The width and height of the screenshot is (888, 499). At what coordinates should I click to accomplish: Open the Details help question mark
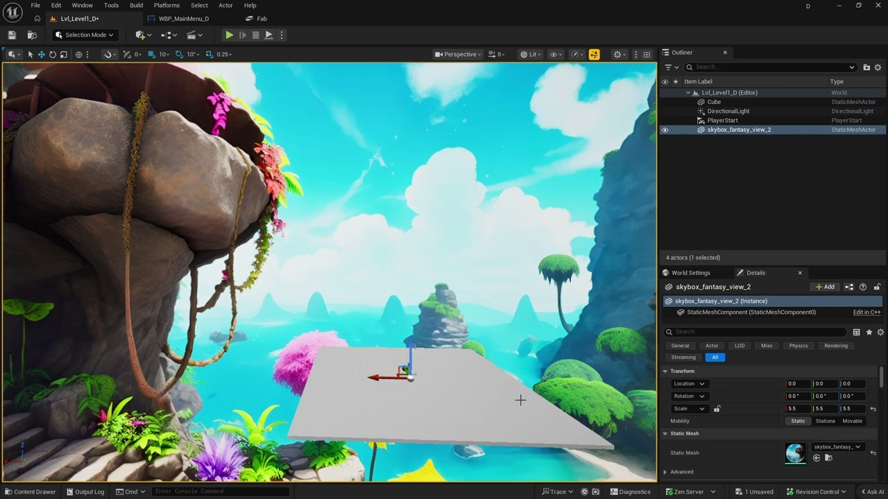pos(863,287)
